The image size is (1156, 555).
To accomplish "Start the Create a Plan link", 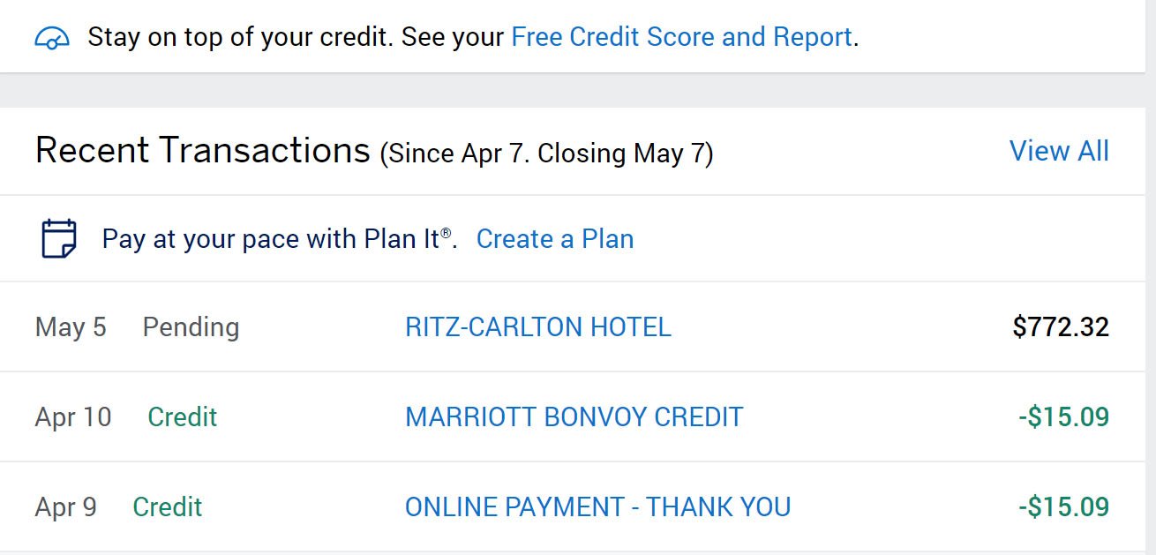I will click(x=555, y=239).
